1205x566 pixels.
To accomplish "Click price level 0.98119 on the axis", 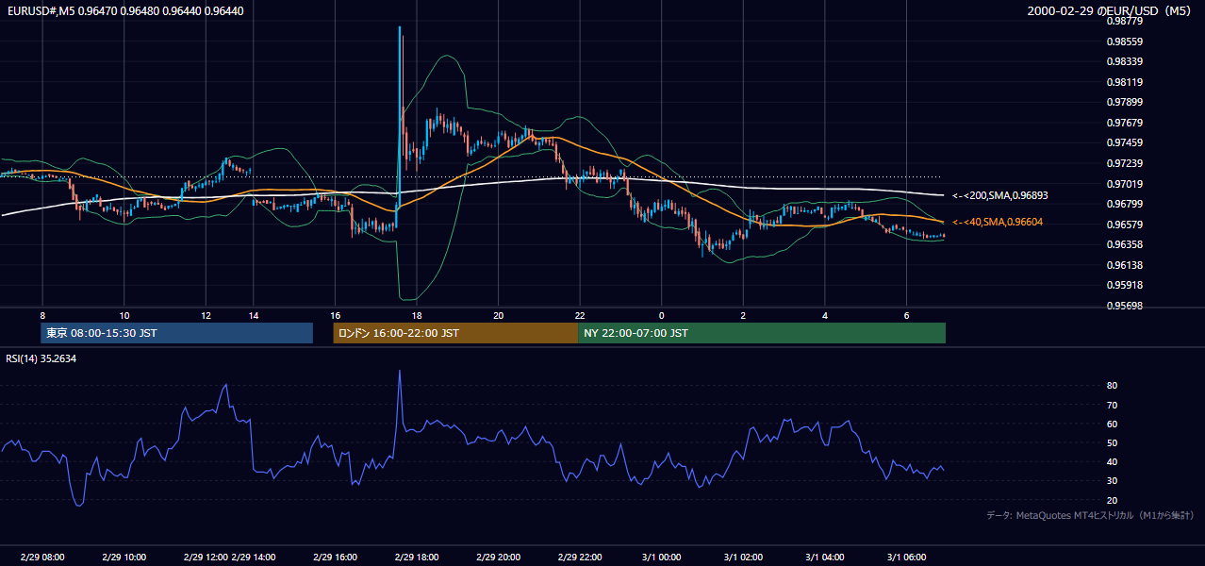I will tap(1124, 82).
